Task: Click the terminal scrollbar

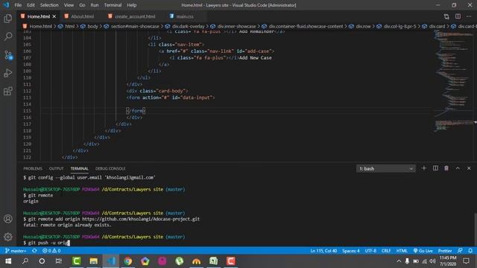Action: [476, 229]
